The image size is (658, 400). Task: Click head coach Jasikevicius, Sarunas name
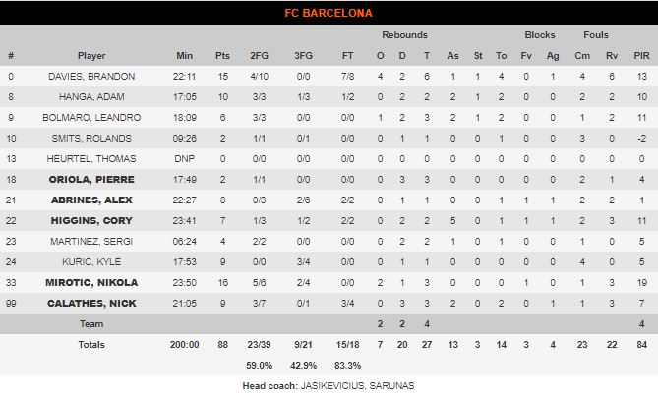click(x=364, y=386)
